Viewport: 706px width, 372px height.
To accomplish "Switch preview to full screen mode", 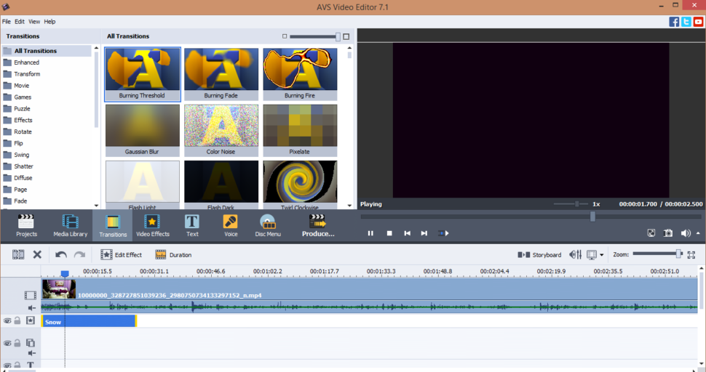I will [651, 232].
